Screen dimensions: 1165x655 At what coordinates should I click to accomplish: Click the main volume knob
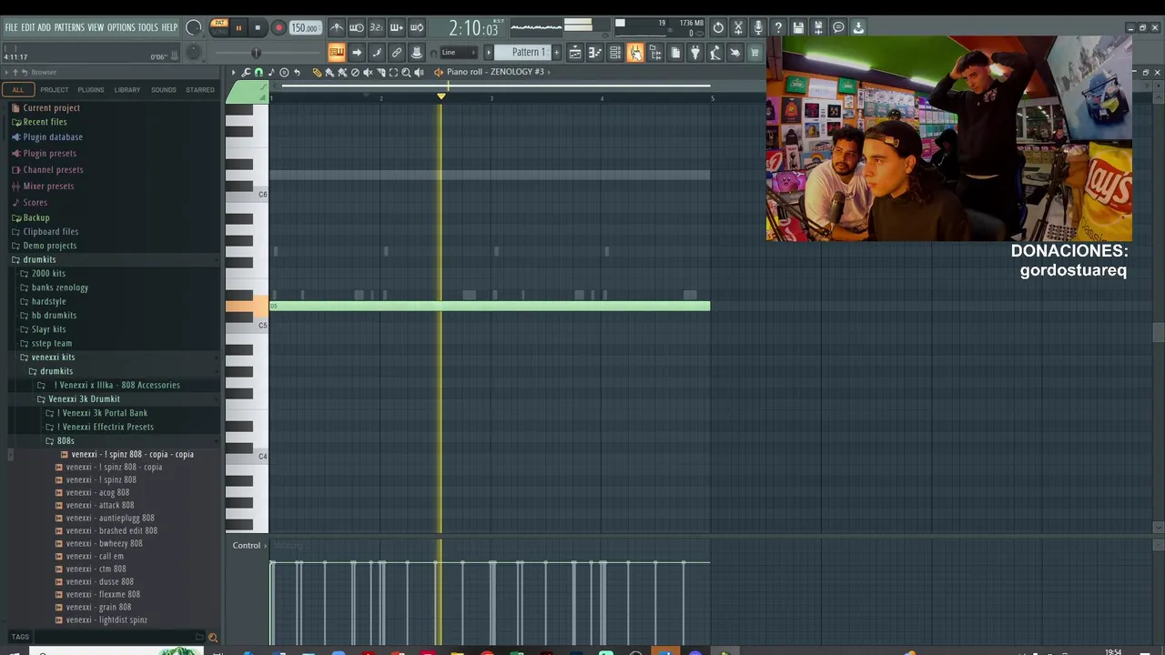[x=193, y=28]
